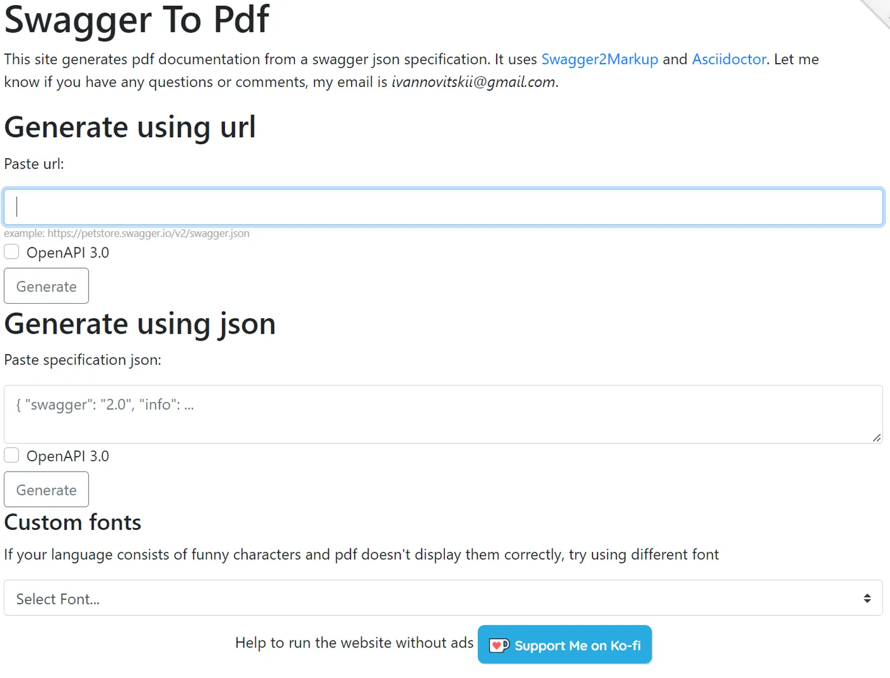Click the example petstore swagger.json hint text

pyautogui.click(x=127, y=233)
